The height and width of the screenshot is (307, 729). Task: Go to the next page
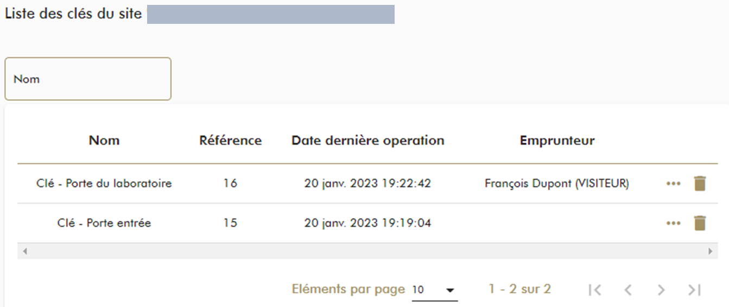661,290
